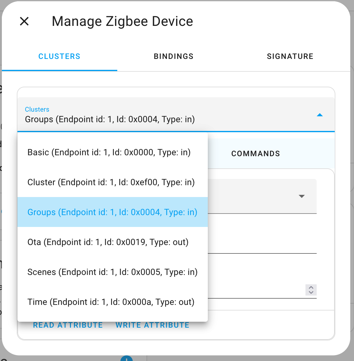Click the blue circular action button below the dialog
Image resolution: width=354 pixels, height=361 pixels.
[x=127, y=359]
